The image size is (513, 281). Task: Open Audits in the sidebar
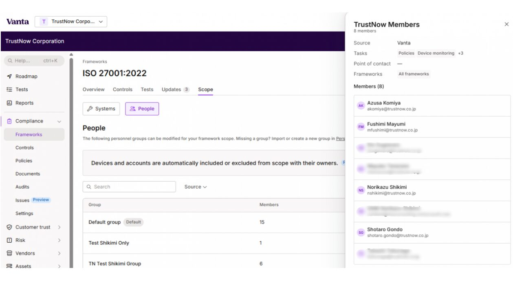point(22,187)
